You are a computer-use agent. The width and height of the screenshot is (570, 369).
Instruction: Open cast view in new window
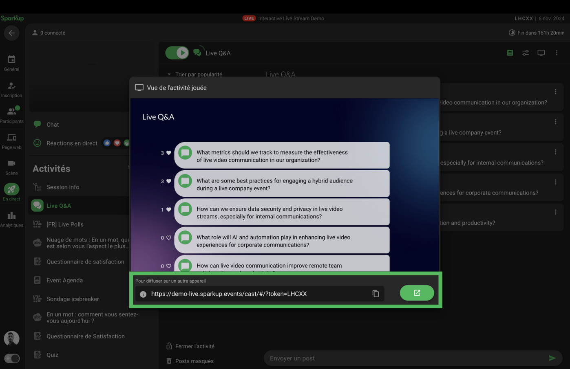tap(417, 293)
